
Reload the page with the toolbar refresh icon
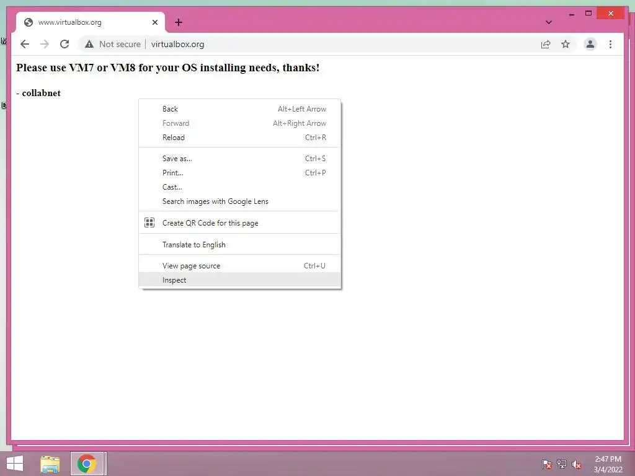pyautogui.click(x=64, y=44)
